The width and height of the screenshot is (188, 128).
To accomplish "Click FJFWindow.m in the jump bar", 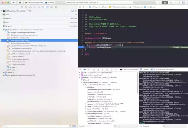I will 136,7.
